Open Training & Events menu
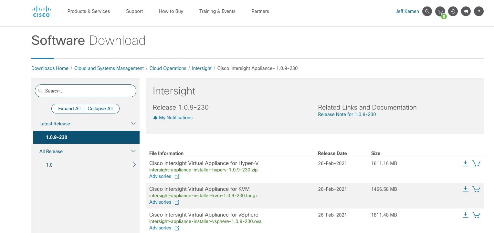Image resolution: width=494 pixels, height=233 pixels. [217, 11]
